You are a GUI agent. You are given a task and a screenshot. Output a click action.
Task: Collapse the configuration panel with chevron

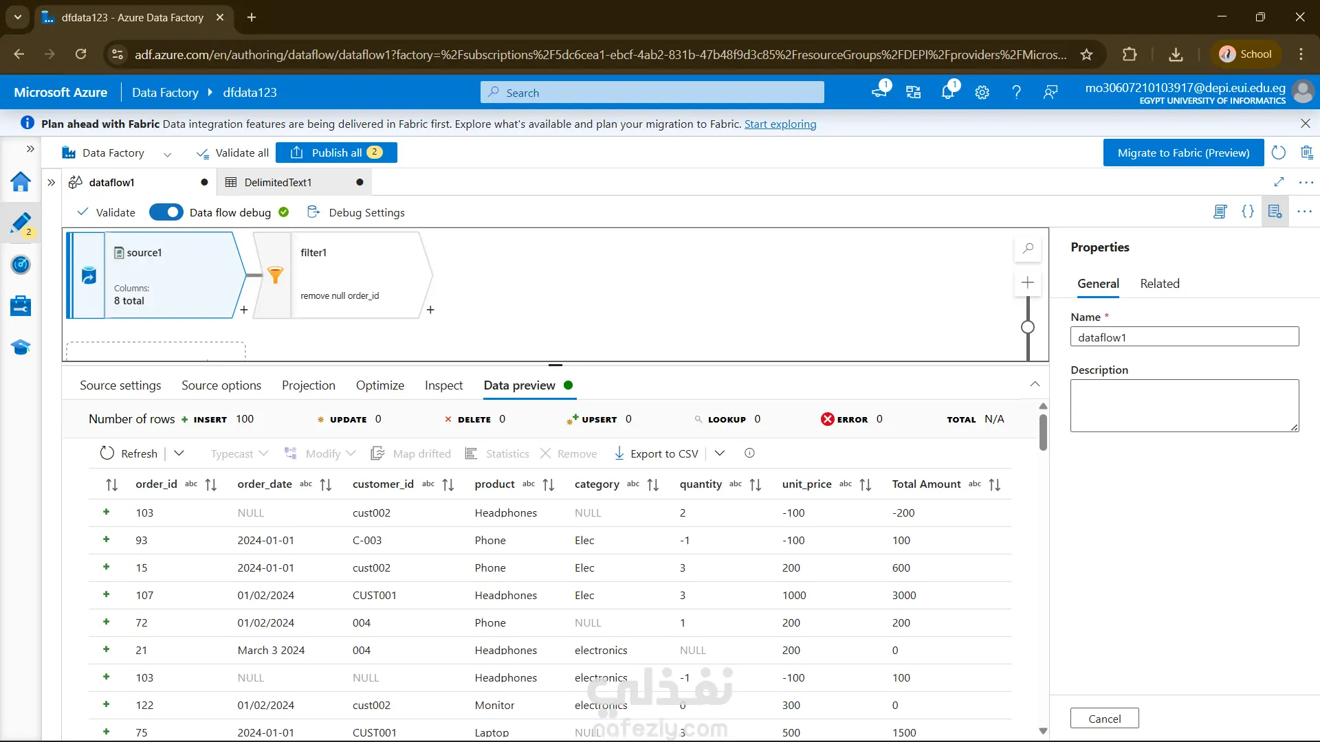coord(1035,384)
